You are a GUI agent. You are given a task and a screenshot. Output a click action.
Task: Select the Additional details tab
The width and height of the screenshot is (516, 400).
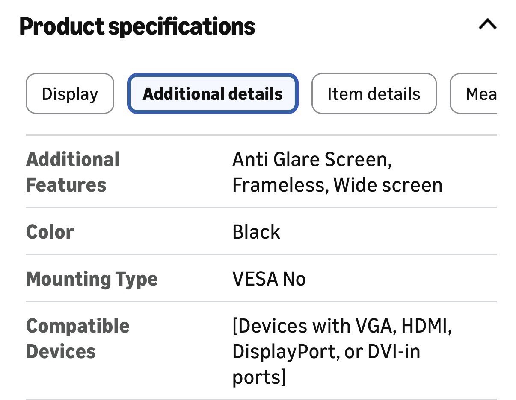pos(213,94)
